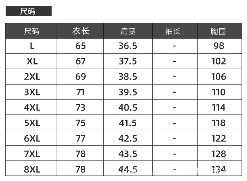This screenshot has height=181, width=247.
Task: Select the shoulder width cell 41.5
Action: tap(128, 123)
